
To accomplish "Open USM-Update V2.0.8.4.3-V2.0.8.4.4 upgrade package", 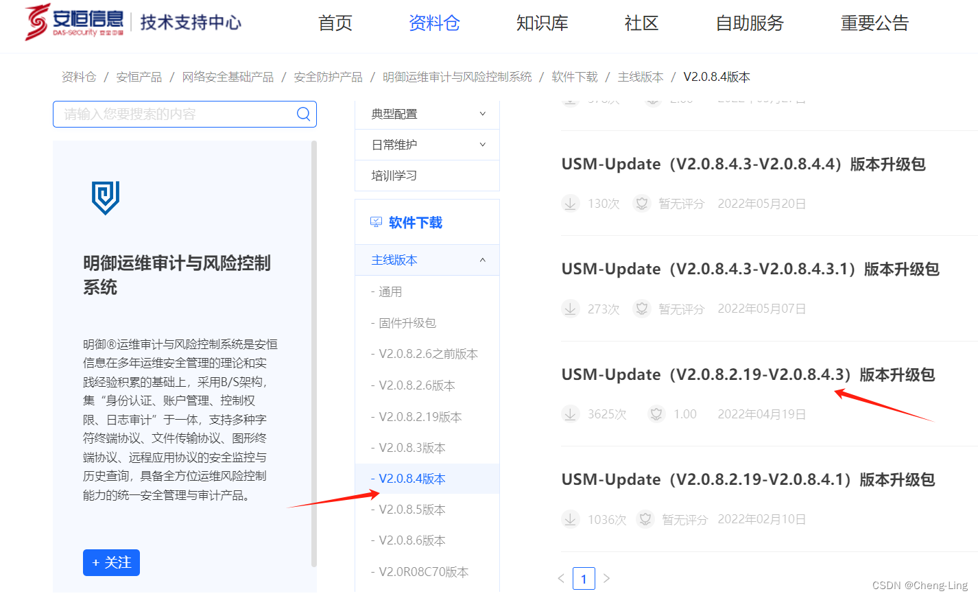I will pyautogui.click(x=743, y=165).
